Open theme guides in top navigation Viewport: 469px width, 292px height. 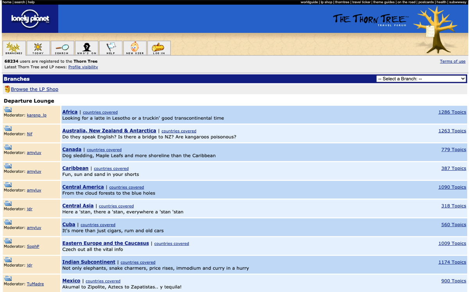(x=384, y=2)
